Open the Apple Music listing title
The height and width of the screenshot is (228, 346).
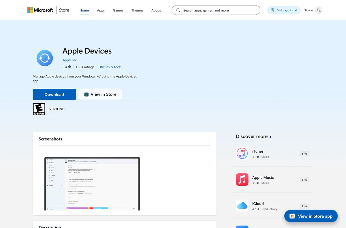[x=263, y=178]
